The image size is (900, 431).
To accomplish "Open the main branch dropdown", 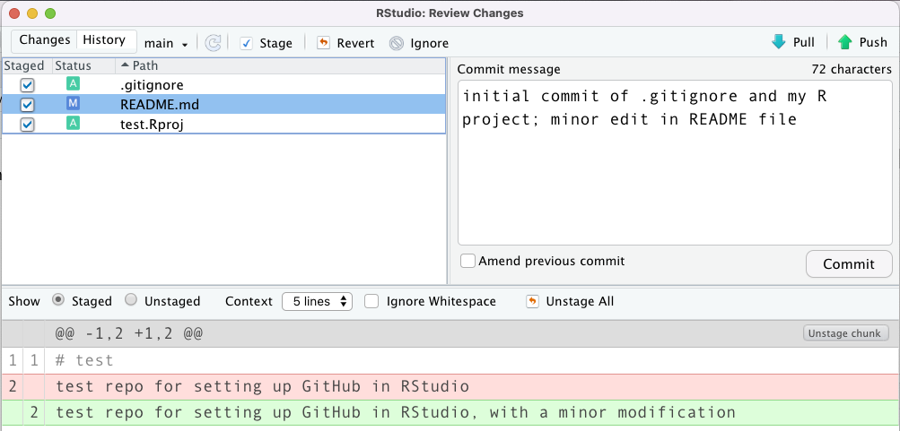I will tap(166, 43).
